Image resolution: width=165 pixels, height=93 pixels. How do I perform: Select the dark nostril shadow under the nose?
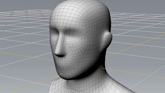(60, 56)
